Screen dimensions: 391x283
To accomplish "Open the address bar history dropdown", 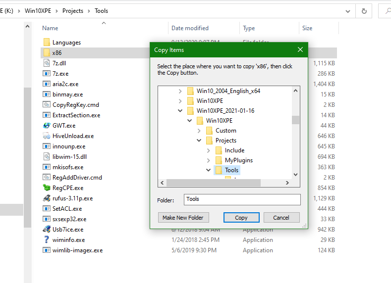I will click(348, 11).
